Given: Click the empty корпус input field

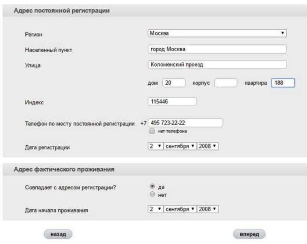Looking at the screenshot, I should 226,83.
